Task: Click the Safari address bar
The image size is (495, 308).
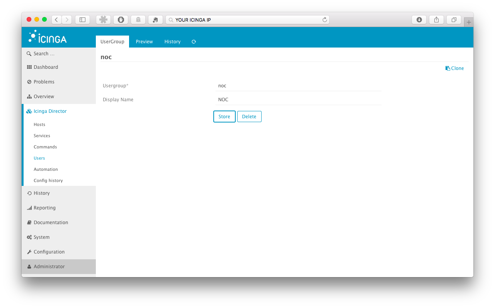Action: click(x=247, y=20)
